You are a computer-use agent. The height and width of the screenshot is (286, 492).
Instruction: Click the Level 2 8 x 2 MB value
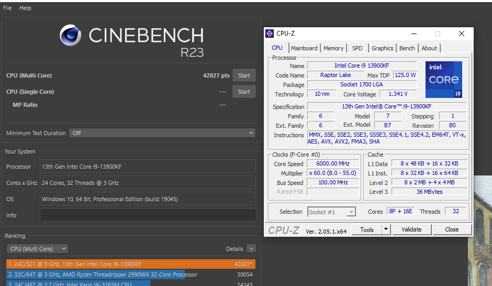click(429, 182)
